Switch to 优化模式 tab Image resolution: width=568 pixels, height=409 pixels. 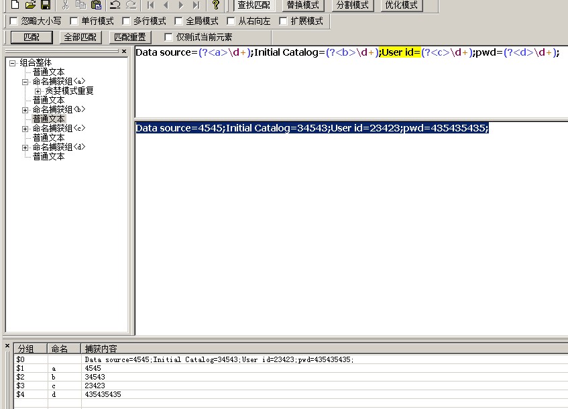[402, 5]
